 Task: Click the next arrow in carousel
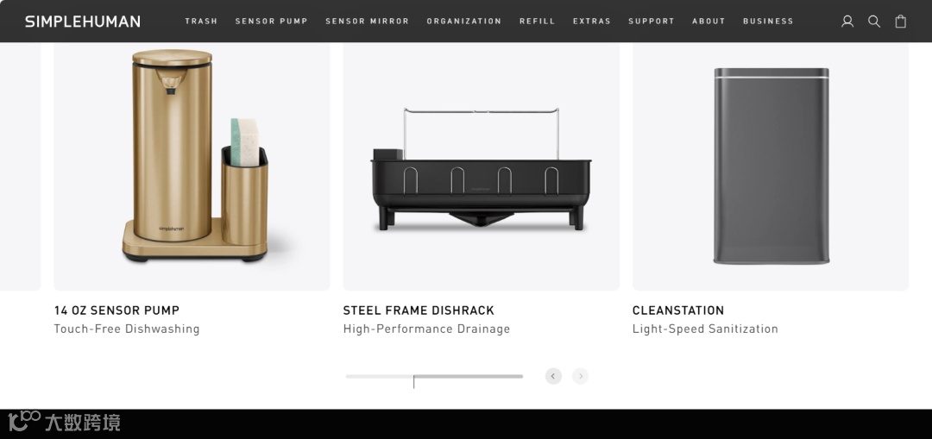pos(580,376)
